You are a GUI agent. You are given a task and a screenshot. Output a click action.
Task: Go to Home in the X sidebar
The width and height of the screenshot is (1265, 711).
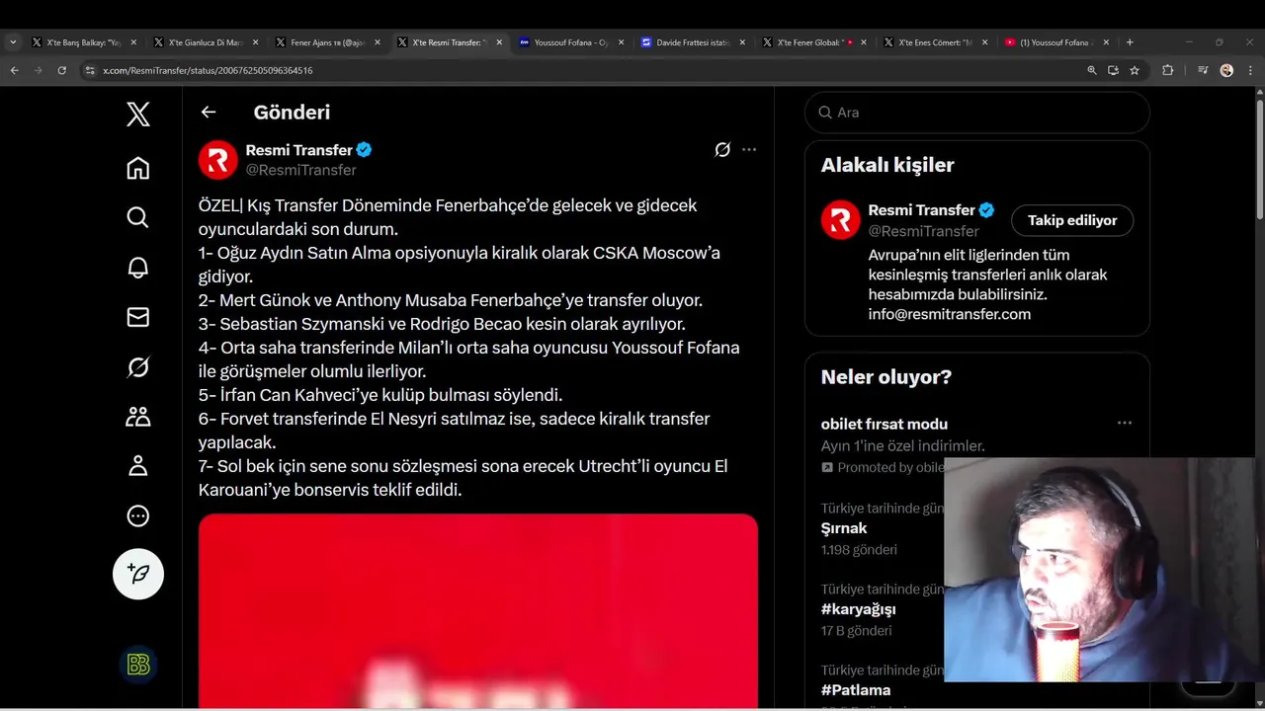pos(138,168)
